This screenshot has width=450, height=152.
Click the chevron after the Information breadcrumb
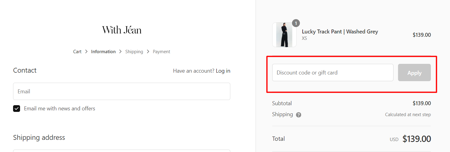click(120, 52)
